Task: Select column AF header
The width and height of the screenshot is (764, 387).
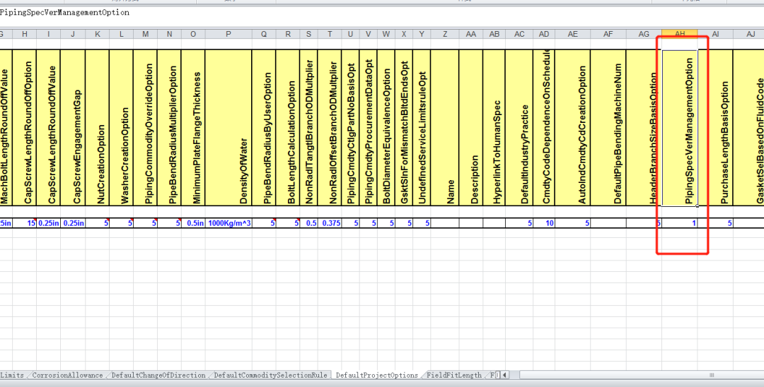Action: click(x=608, y=34)
